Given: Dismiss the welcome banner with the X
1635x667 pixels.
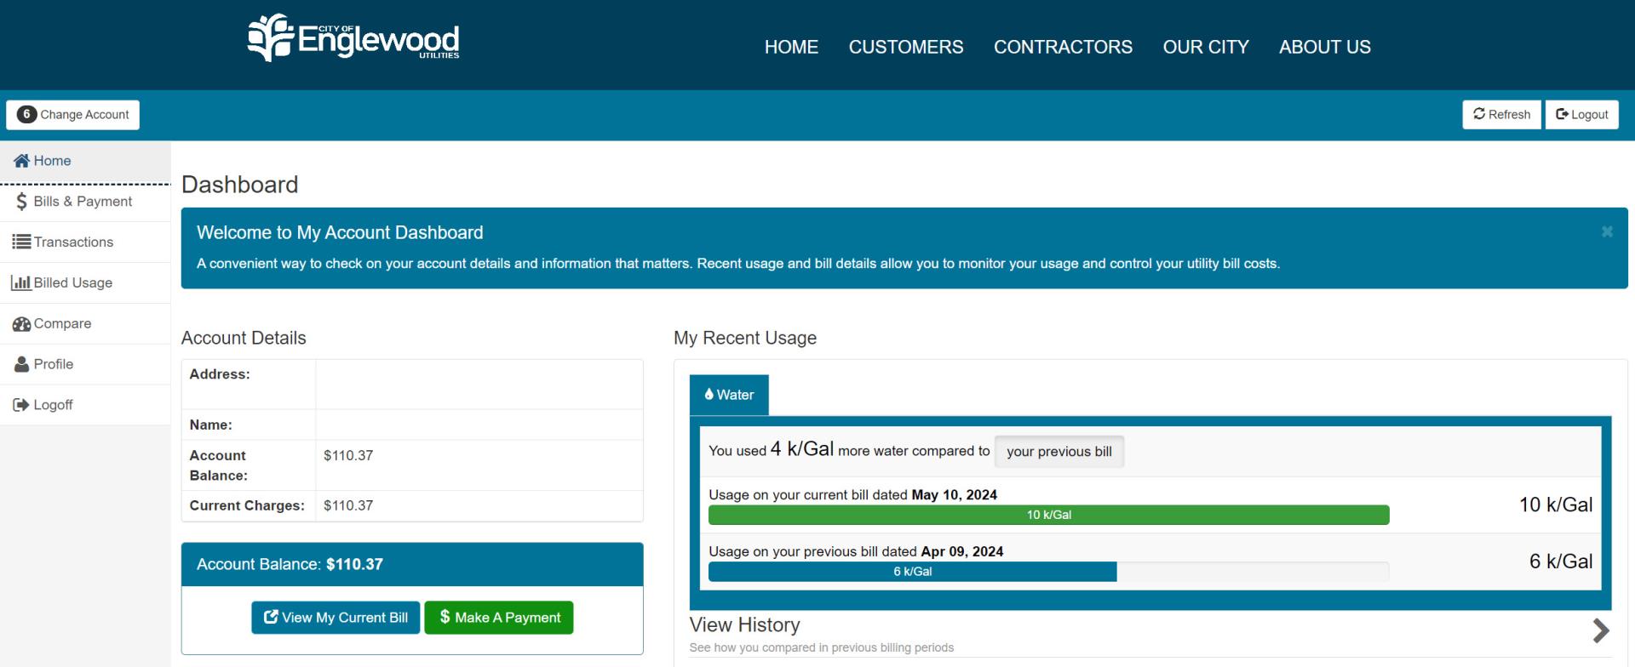Looking at the screenshot, I should click(1607, 231).
